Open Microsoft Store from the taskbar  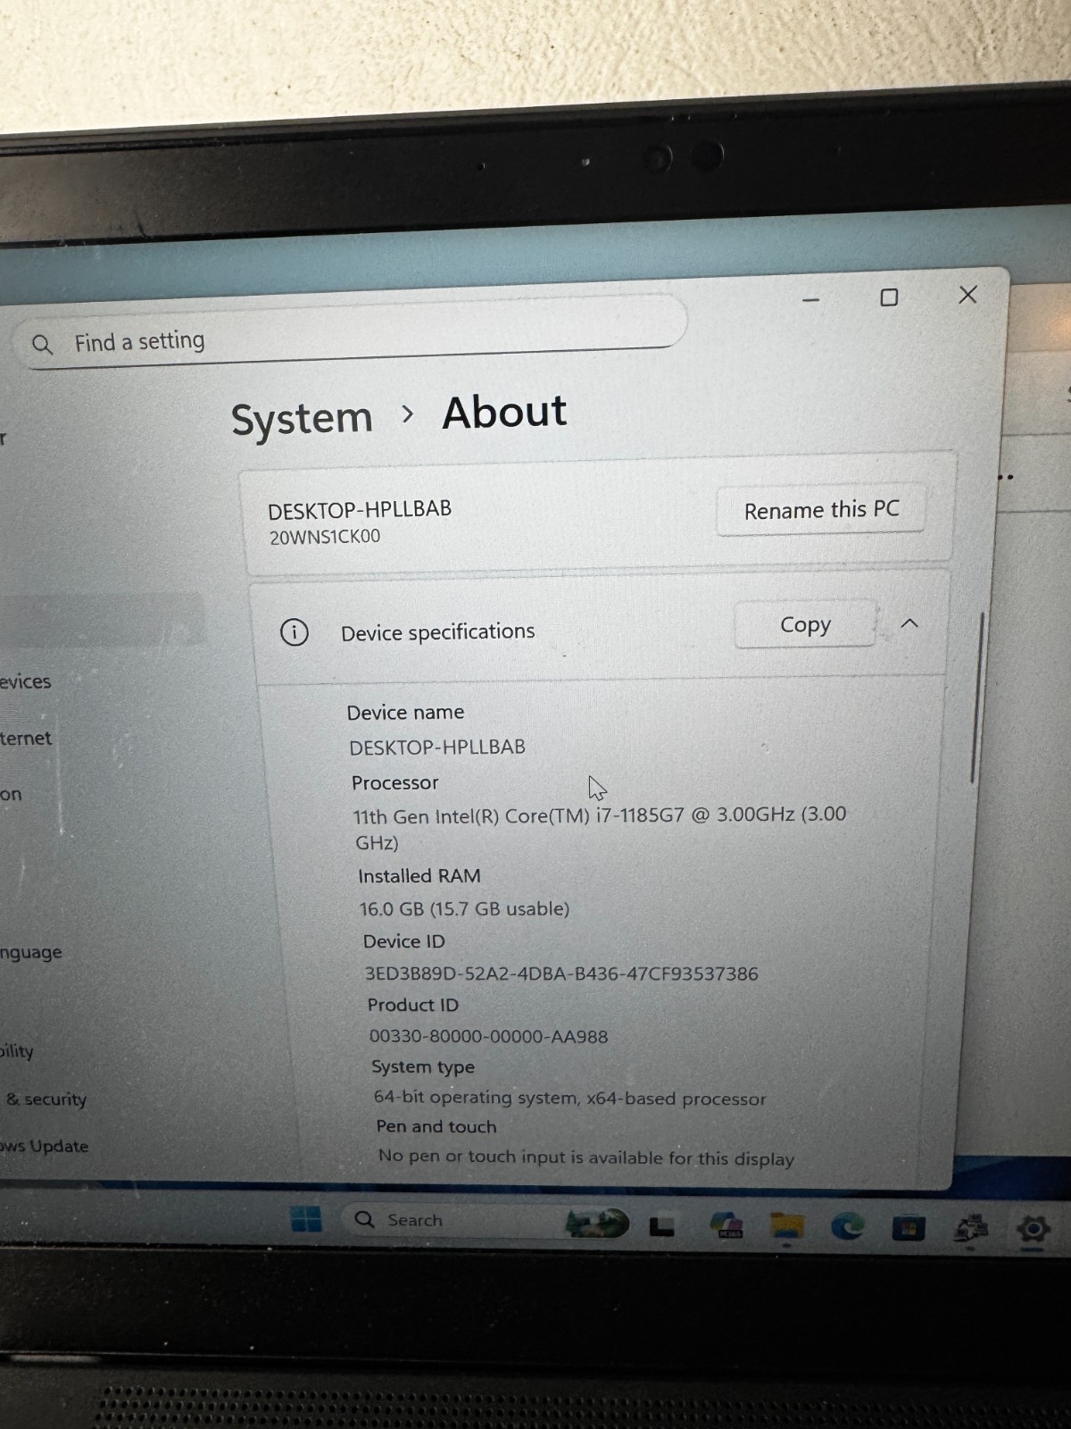coord(909,1229)
